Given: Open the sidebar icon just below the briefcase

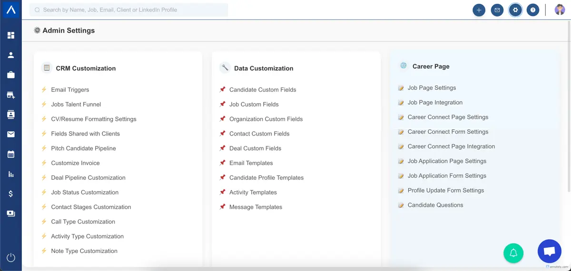Looking at the screenshot, I should point(10,95).
